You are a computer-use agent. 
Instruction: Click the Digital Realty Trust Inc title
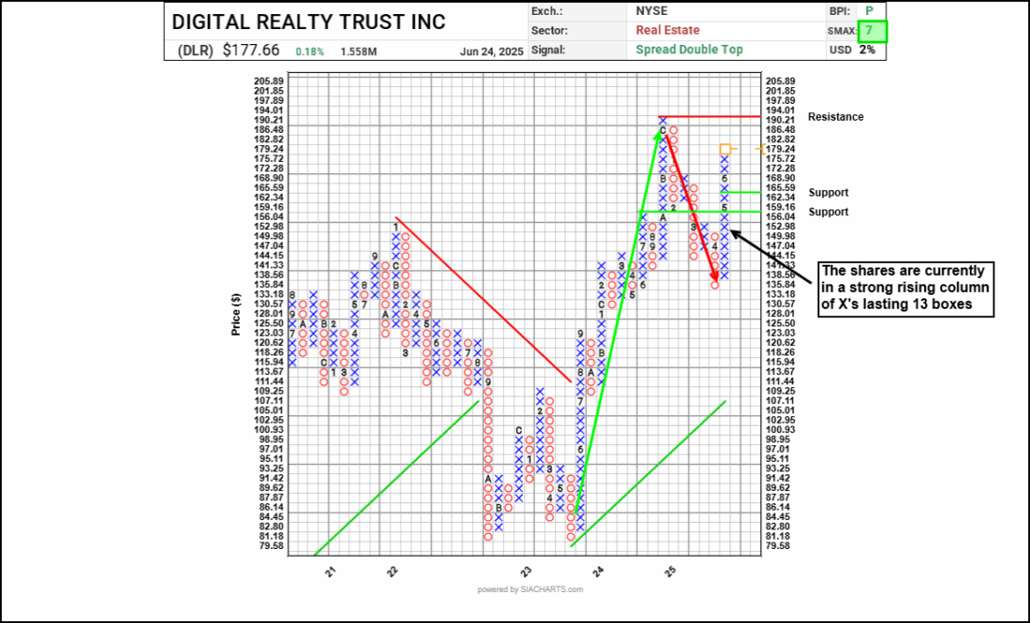[x=309, y=22]
